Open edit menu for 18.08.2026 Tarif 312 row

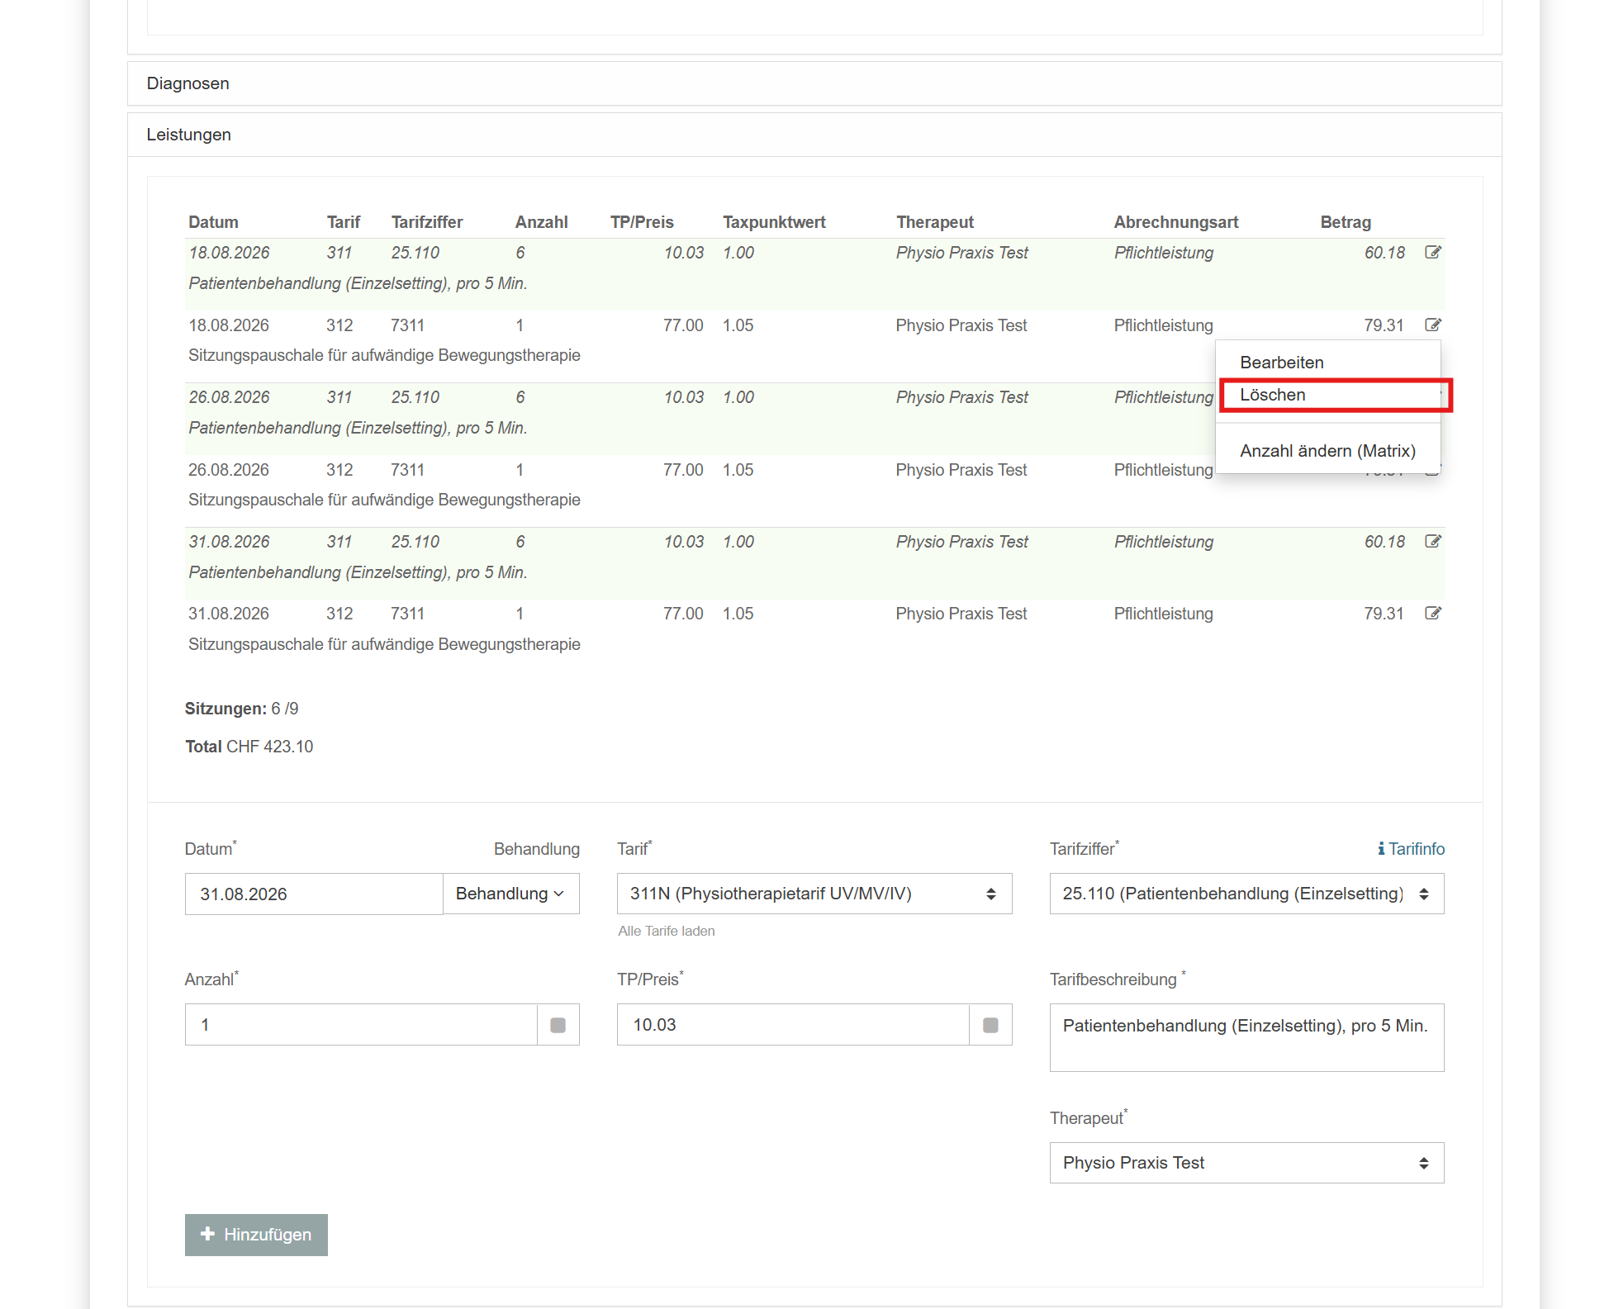click(x=1433, y=325)
